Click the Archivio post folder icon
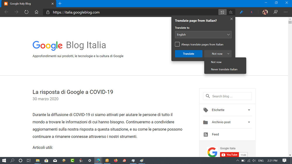Viewport: 292px width, 164px height. pos(205,122)
